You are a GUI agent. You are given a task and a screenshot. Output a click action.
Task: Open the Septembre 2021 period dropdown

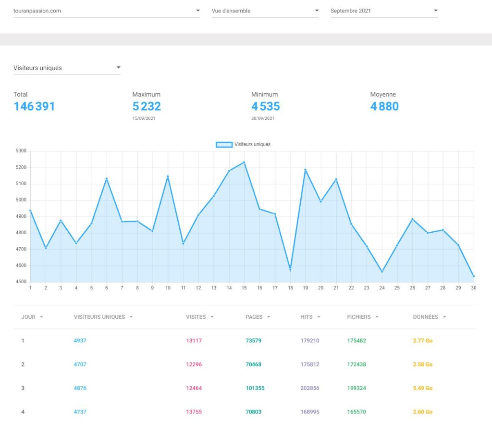[383, 11]
